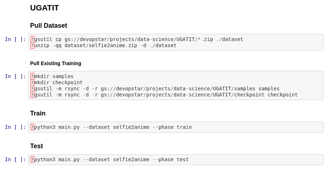Screen dimensions: 334x172
Task: Select the In [ ] prompt beside the gsutil cp cell
Action: [15, 39]
